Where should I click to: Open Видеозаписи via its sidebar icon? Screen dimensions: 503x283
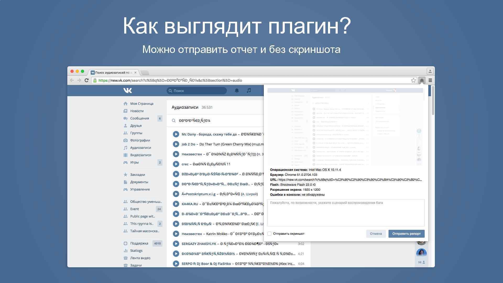[x=126, y=155]
